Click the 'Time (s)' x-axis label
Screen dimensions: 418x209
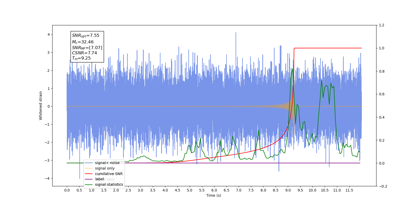tap(214, 195)
